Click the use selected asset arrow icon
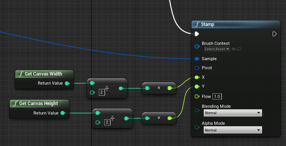 pos(234,49)
